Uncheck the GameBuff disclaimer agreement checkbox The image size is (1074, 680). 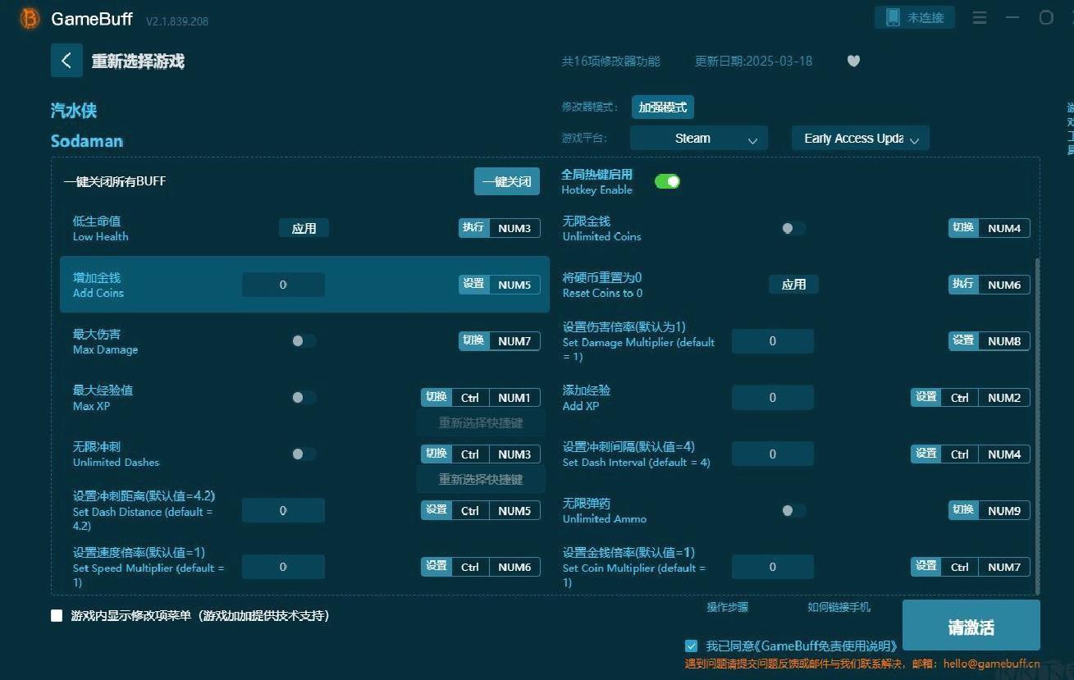[x=691, y=646]
